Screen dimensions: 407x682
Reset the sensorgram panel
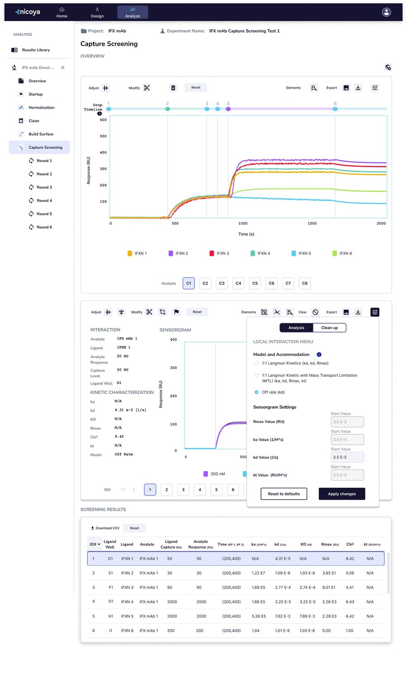pos(197,312)
